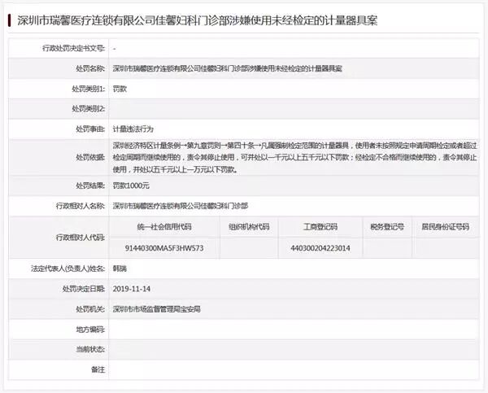Select the 计量违法行为 value
The height and width of the screenshot is (393, 488).
click(133, 129)
